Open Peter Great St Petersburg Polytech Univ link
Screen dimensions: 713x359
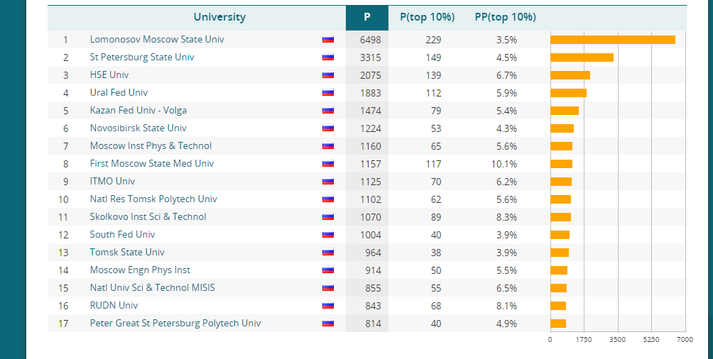(x=175, y=324)
